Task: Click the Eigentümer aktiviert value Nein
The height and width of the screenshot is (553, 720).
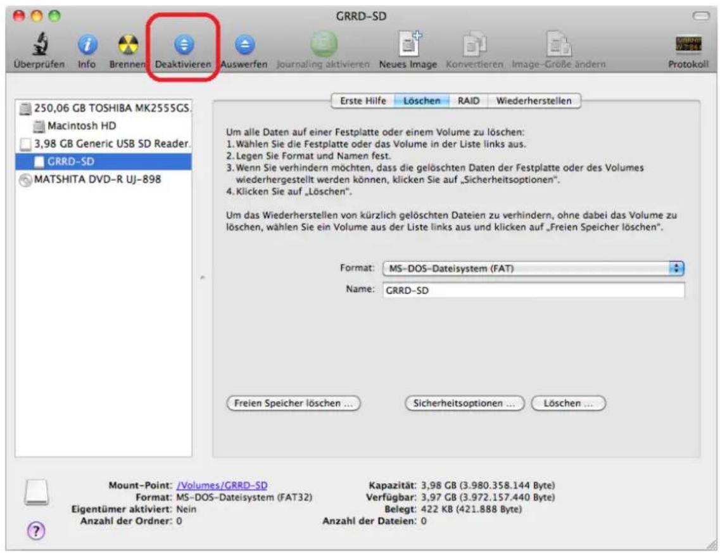Action: coord(186,509)
